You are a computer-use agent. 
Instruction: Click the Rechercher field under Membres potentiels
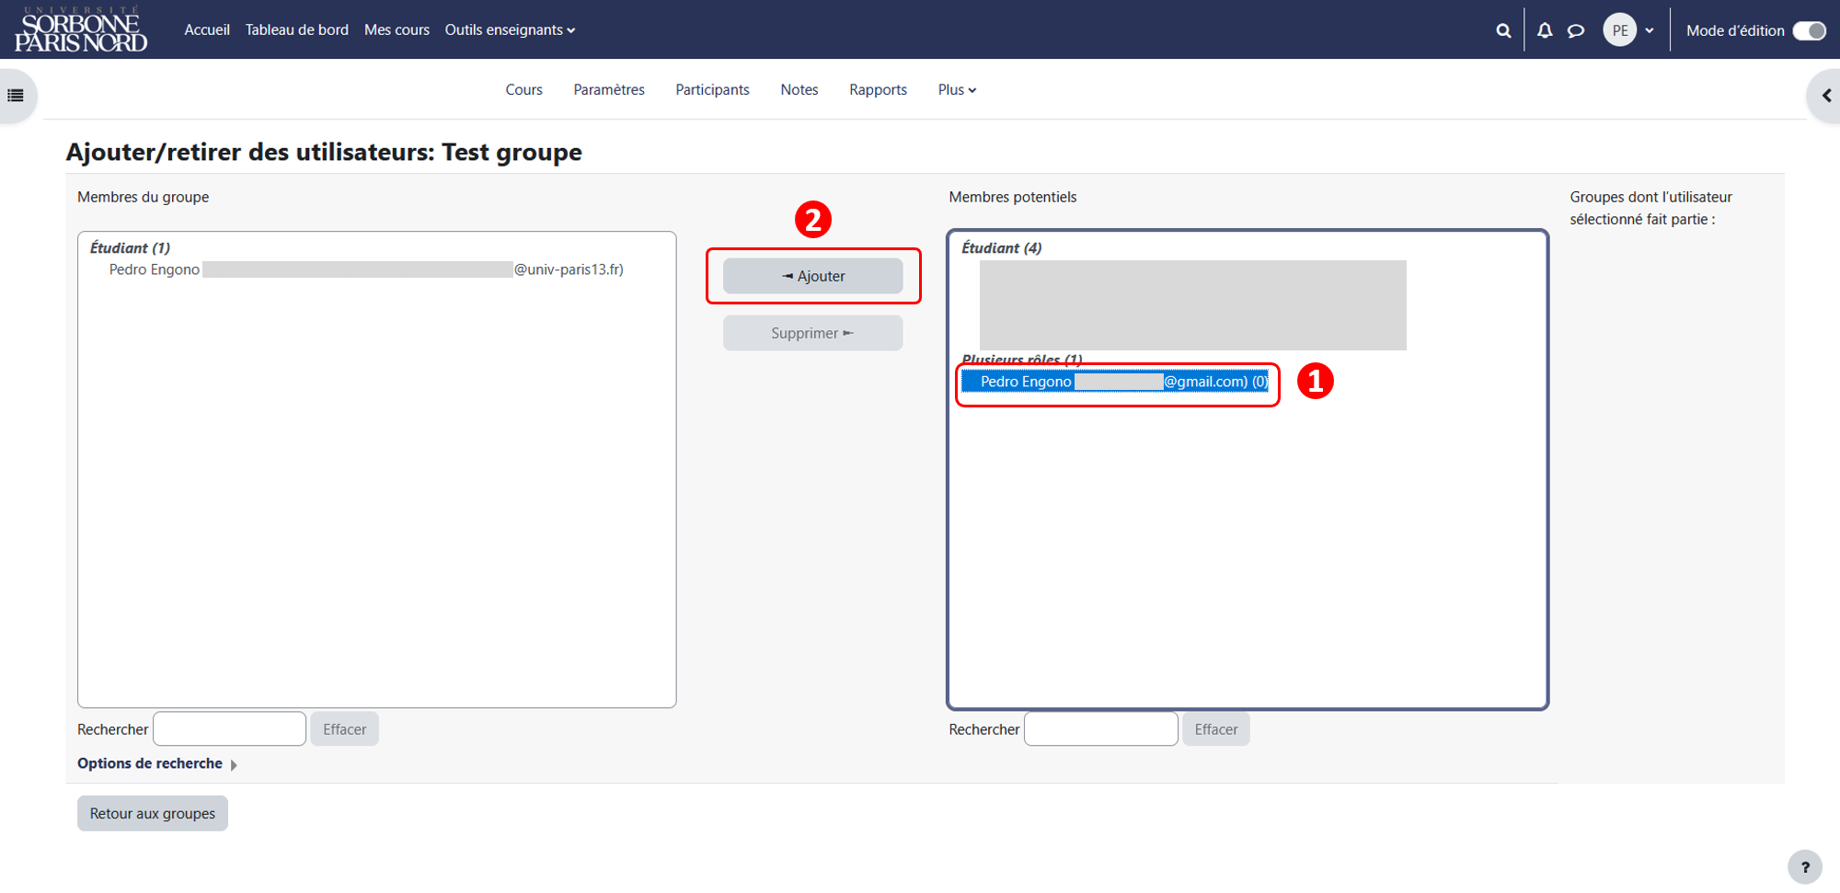[x=1100, y=728]
